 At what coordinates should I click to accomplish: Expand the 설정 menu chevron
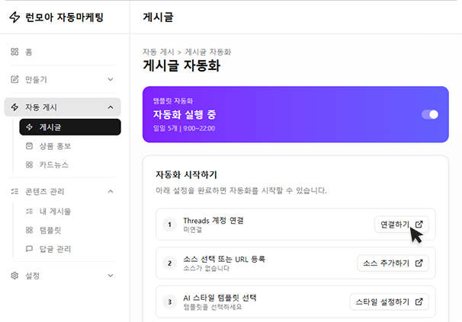point(111,276)
